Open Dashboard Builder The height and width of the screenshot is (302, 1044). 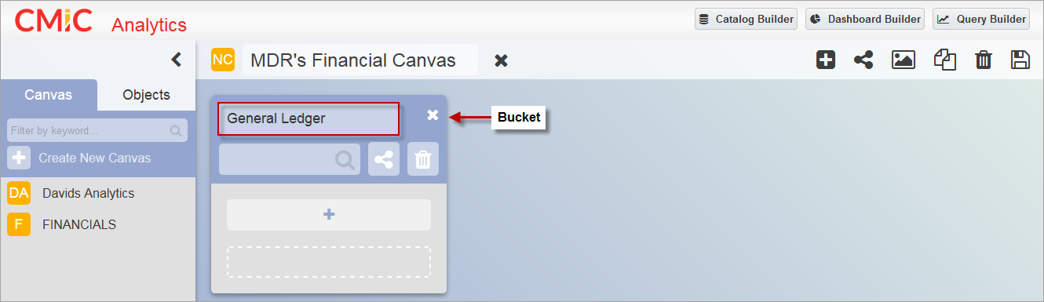pos(865,19)
